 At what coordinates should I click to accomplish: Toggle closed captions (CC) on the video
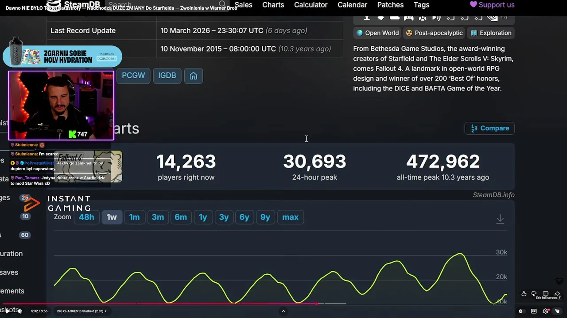click(534, 311)
